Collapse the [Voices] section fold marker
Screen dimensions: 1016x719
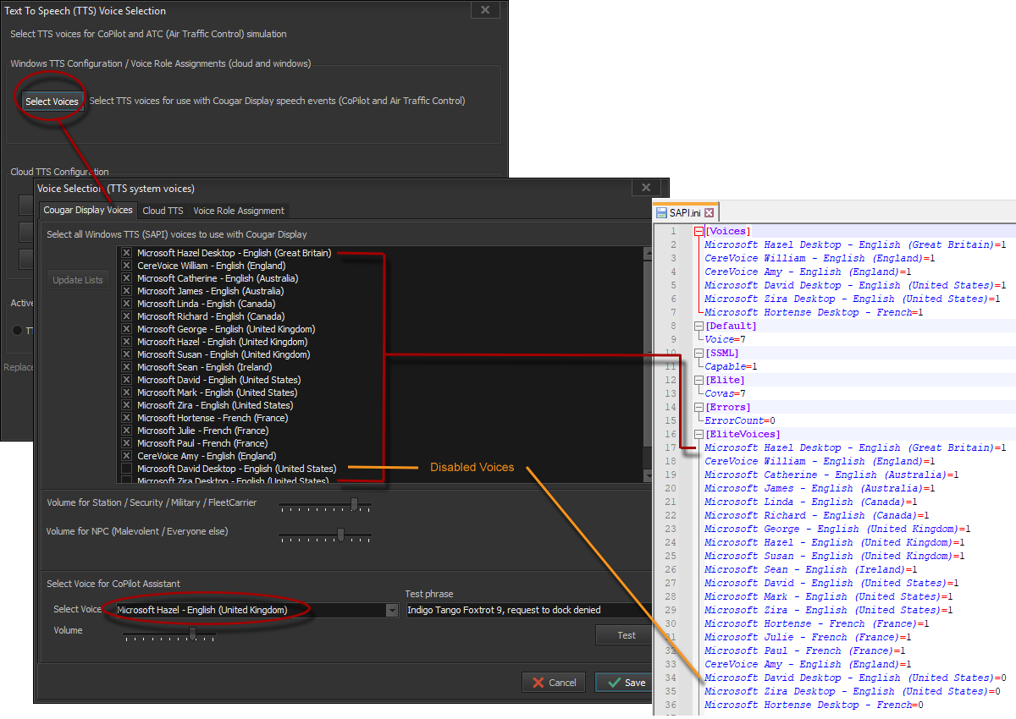pyautogui.click(x=698, y=231)
